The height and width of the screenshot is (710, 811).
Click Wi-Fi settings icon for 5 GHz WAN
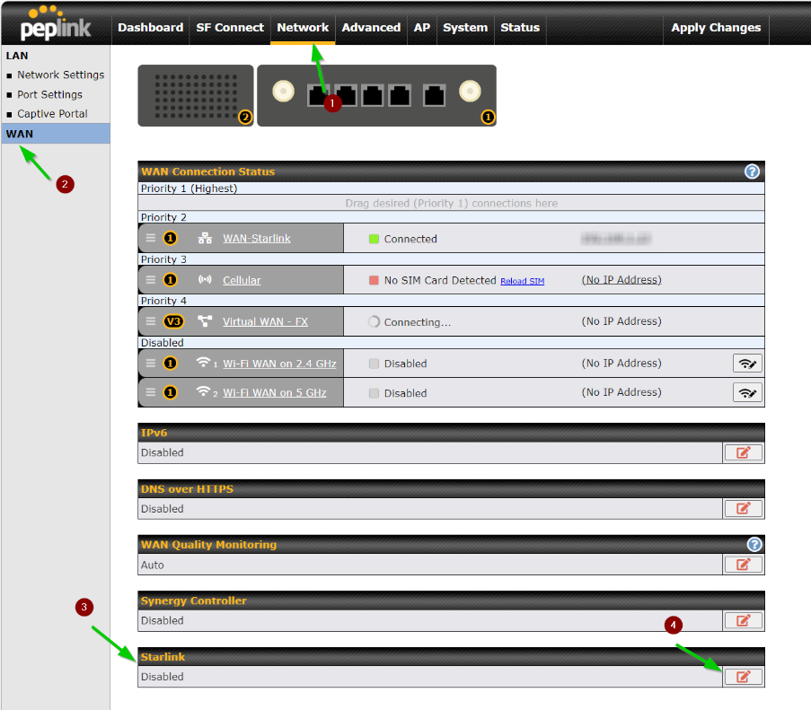pos(747,393)
